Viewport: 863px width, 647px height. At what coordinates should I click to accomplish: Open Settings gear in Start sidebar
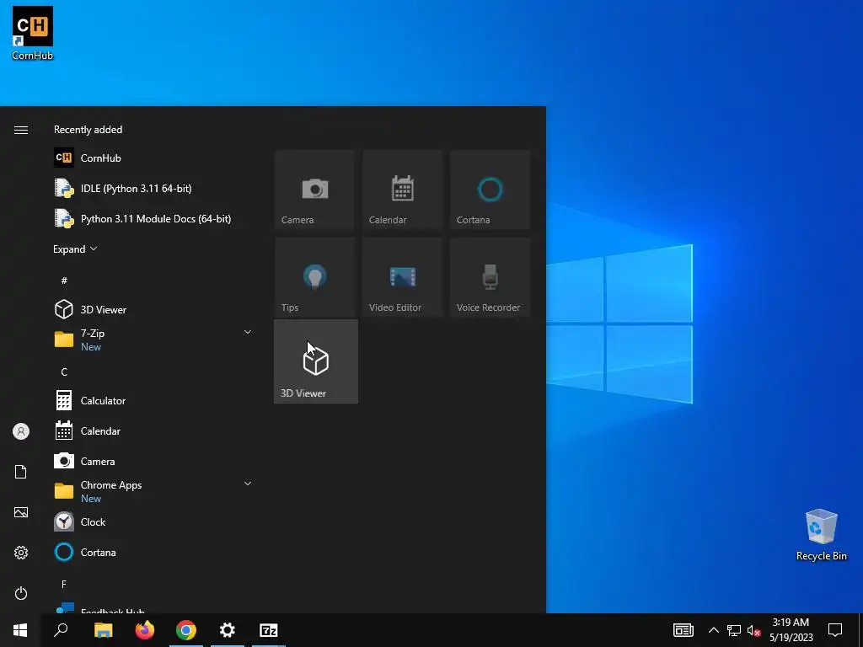[x=21, y=553]
